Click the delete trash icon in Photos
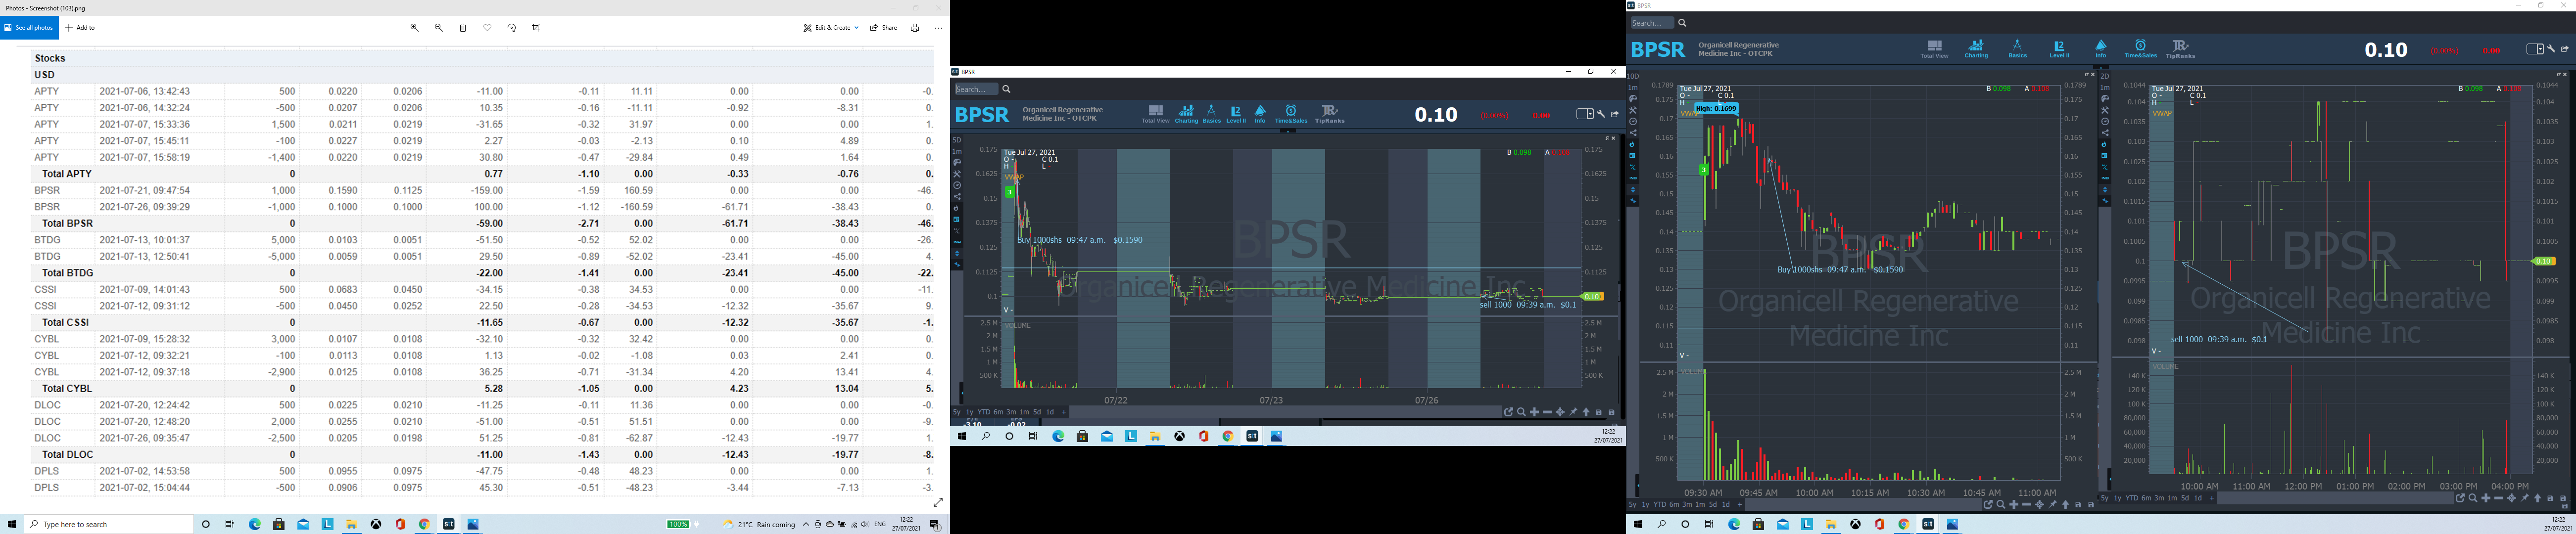The width and height of the screenshot is (2576, 534). (x=463, y=28)
